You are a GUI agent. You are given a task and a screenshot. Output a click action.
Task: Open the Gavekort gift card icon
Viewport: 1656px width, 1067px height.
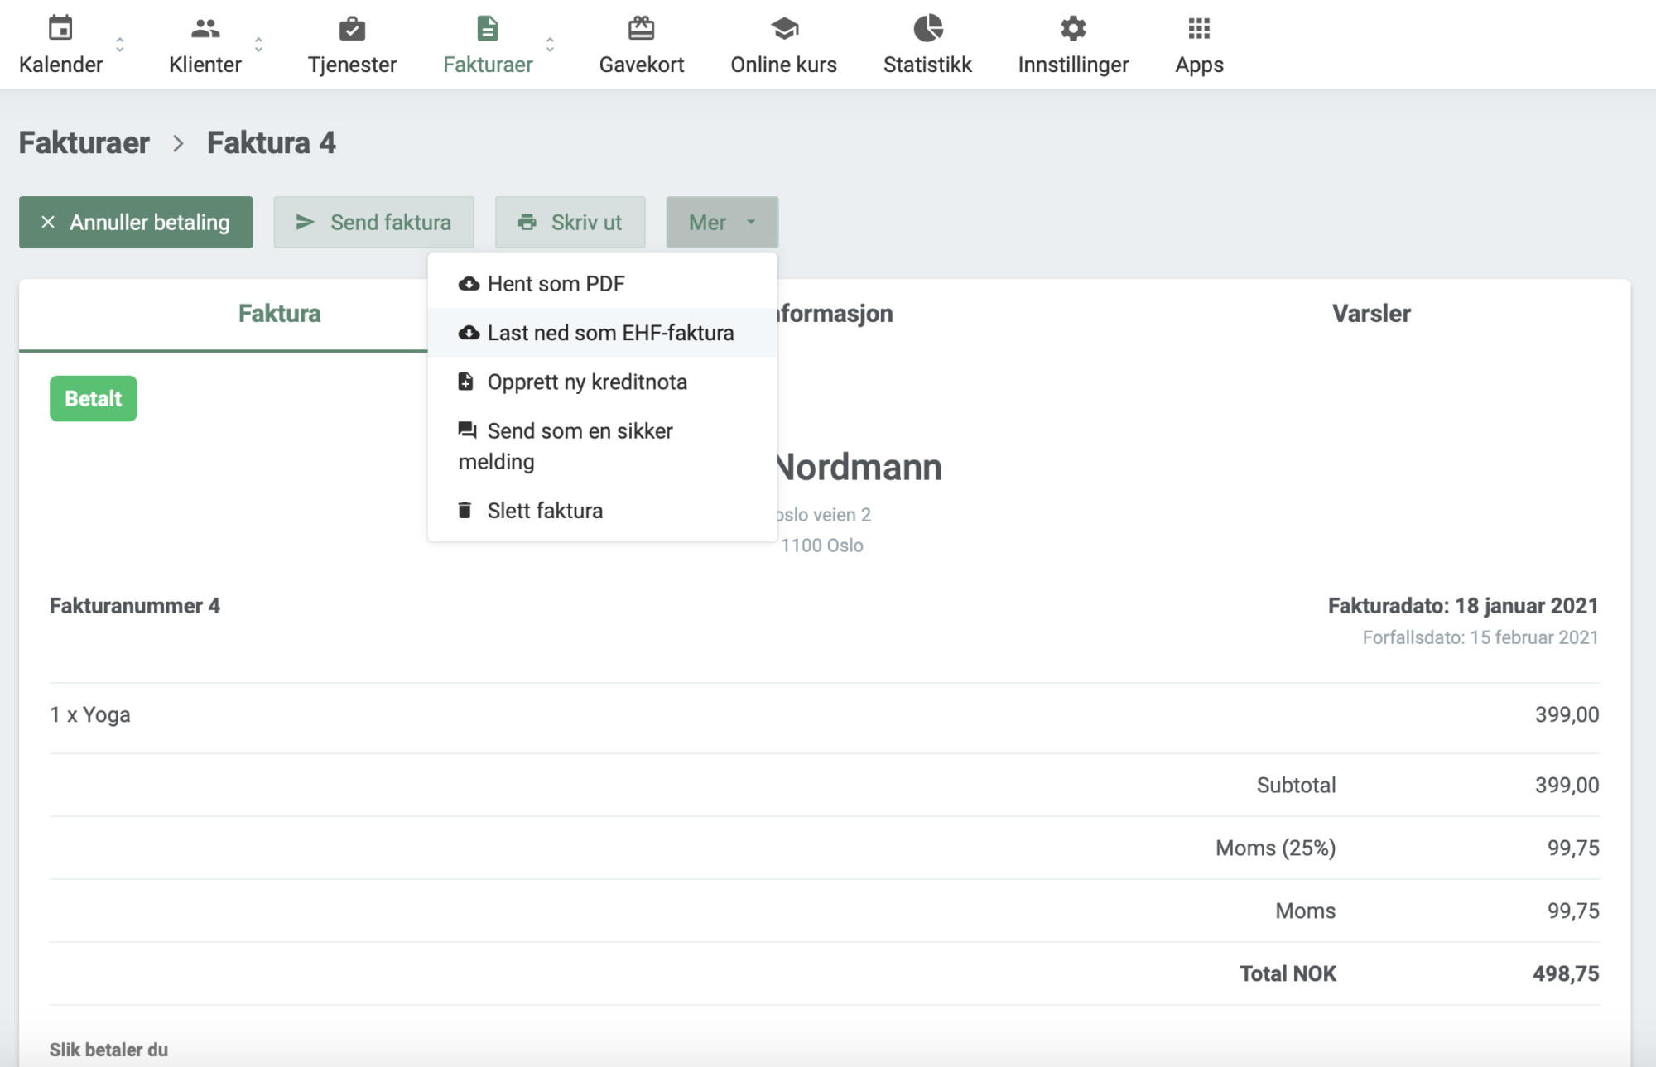click(641, 28)
